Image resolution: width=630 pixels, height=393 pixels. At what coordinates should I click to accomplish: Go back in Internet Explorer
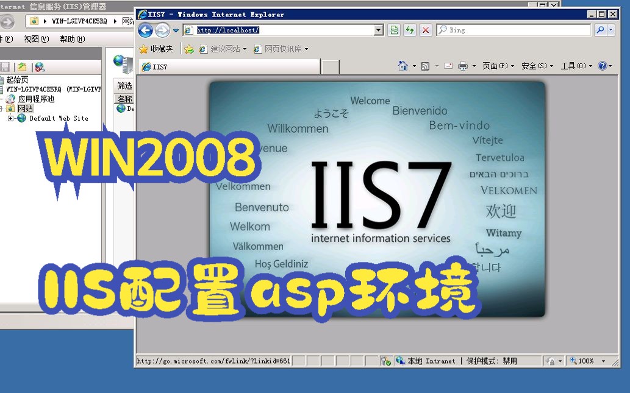145,30
